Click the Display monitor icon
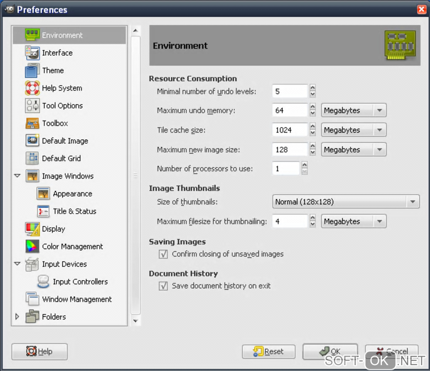 pos(32,229)
